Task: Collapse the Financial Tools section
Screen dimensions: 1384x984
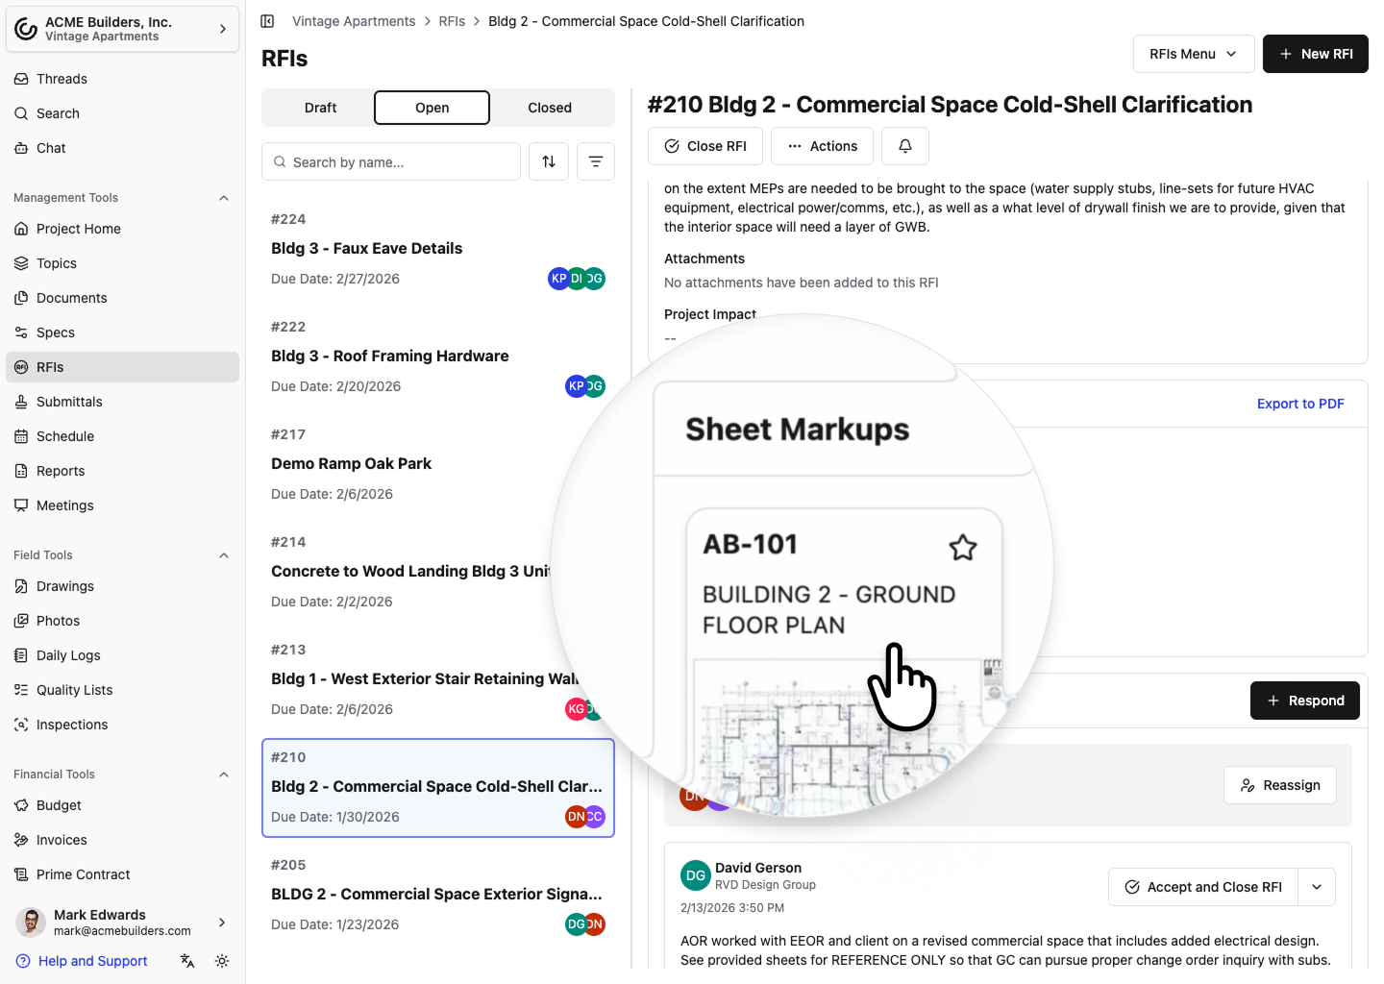Action: coord(224,775)
